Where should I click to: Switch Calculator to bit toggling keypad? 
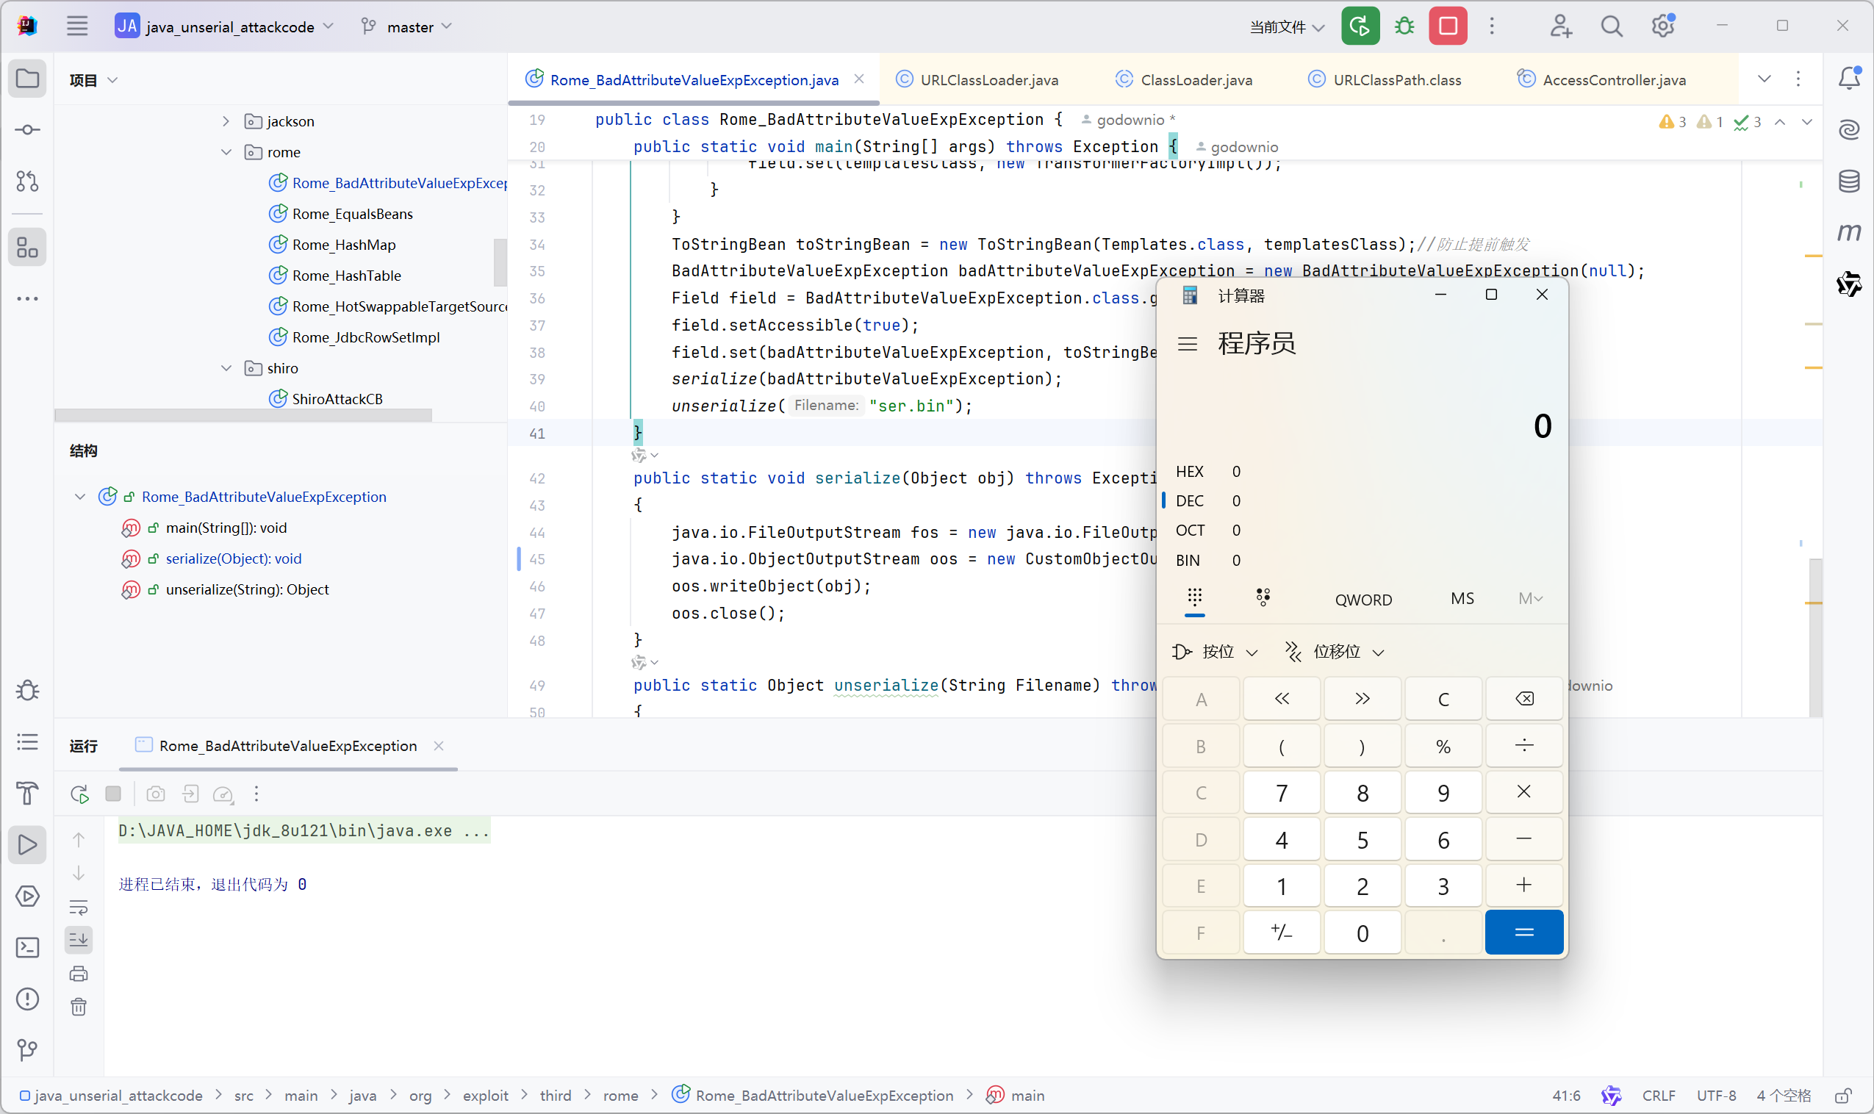(1263, 598)
